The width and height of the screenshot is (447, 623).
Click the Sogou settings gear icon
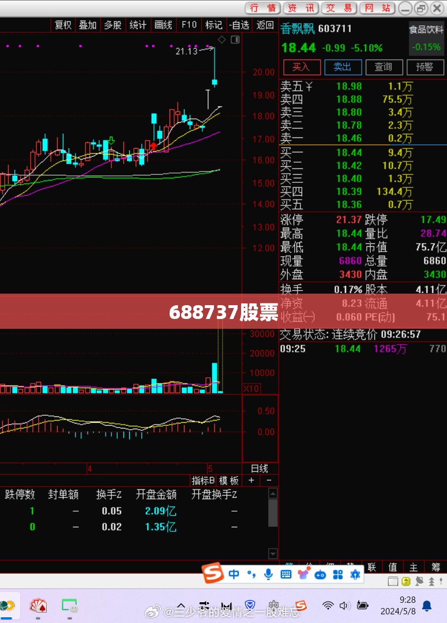[x=355, y=575]
